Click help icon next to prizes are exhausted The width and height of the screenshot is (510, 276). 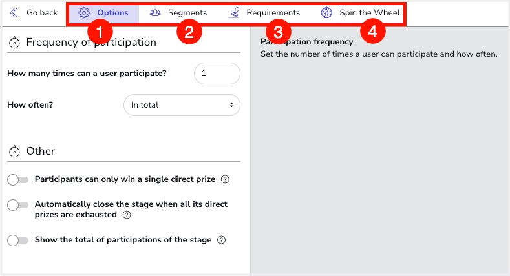[127, 215]
